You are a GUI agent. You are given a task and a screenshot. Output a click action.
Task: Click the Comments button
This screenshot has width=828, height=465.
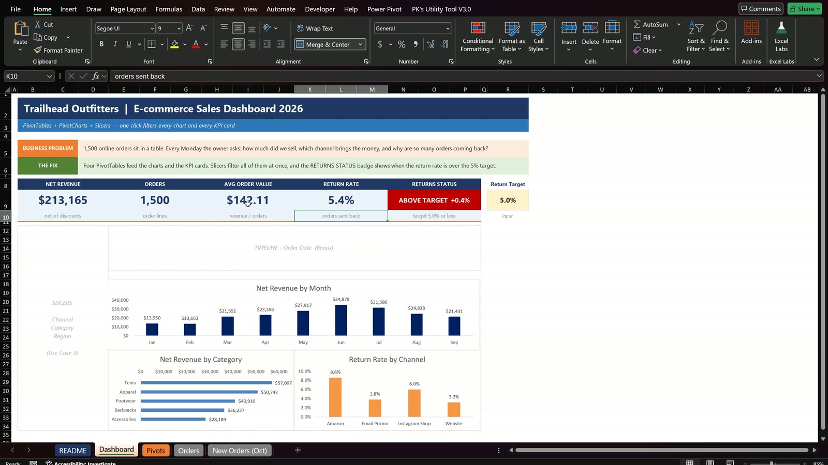(761, 9)
